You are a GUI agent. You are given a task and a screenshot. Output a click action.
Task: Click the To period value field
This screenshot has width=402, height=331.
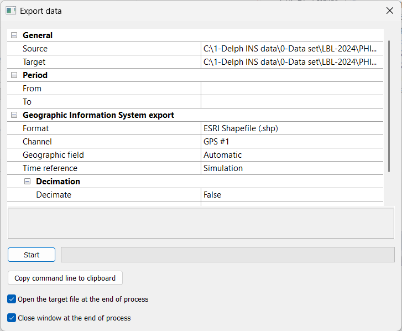pyautogui.click(x=292, y=102)
